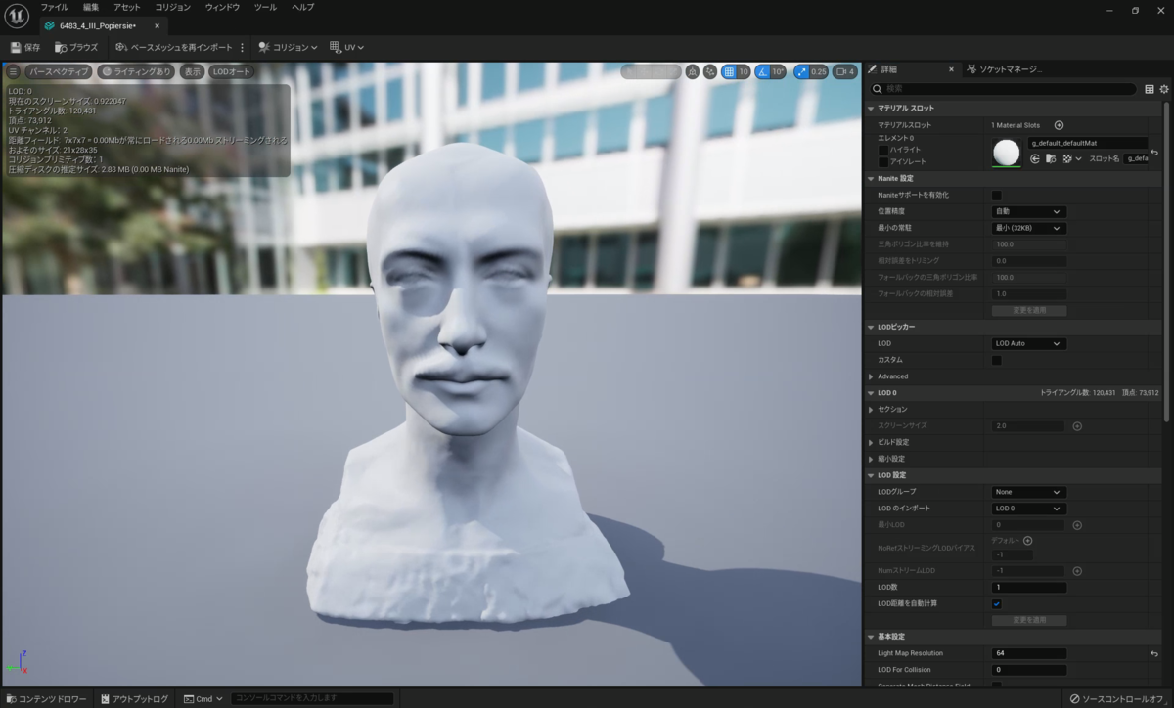Add a material slot with plus icon
Screen dimensions: 1174x708
pyautogui.click(x=1059, y=125)
